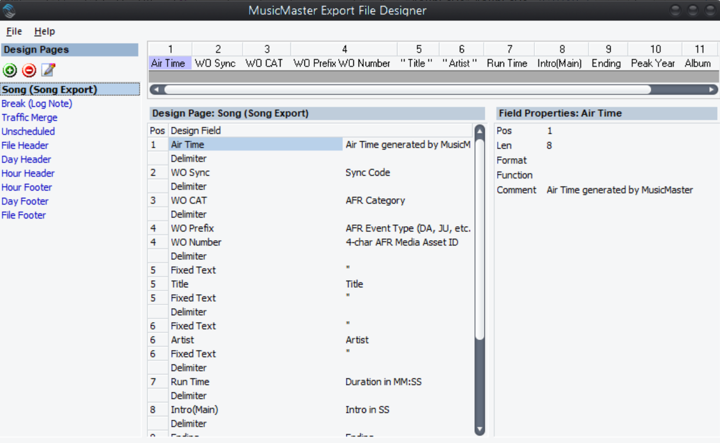This screenshot has width=720, height=443.
Task: Open the Day Footer page
Action: [25, 201]
